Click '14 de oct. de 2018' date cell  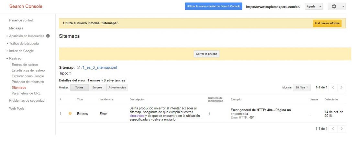click(334, 114)
